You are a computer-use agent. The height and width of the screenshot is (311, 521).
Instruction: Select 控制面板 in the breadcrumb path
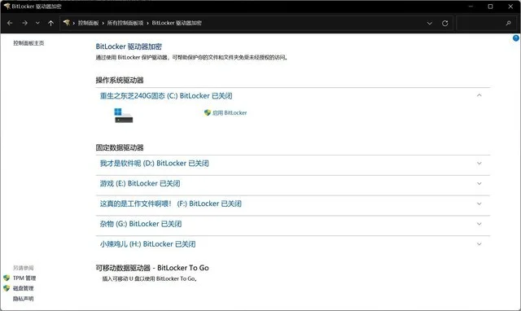tap(89, 23)
